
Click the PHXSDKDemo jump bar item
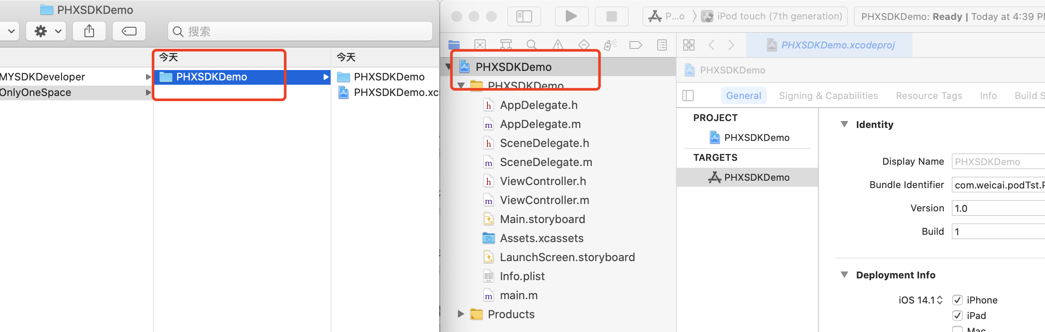click(x=725, y=70)
